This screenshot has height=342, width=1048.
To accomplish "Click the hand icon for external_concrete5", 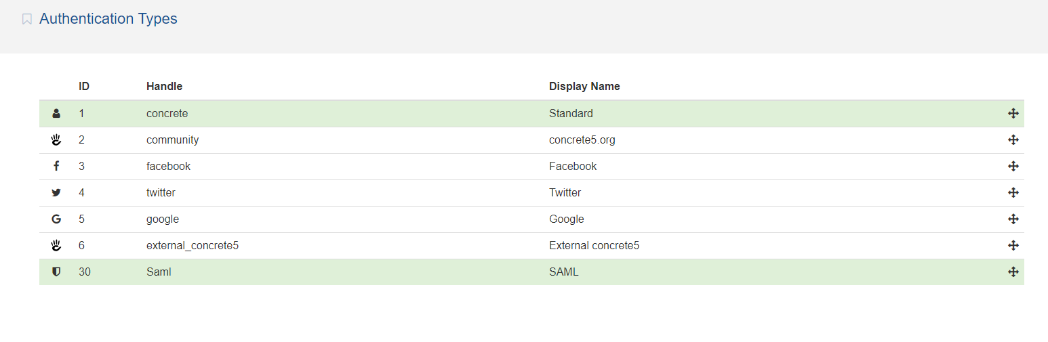I will [56, 246].
